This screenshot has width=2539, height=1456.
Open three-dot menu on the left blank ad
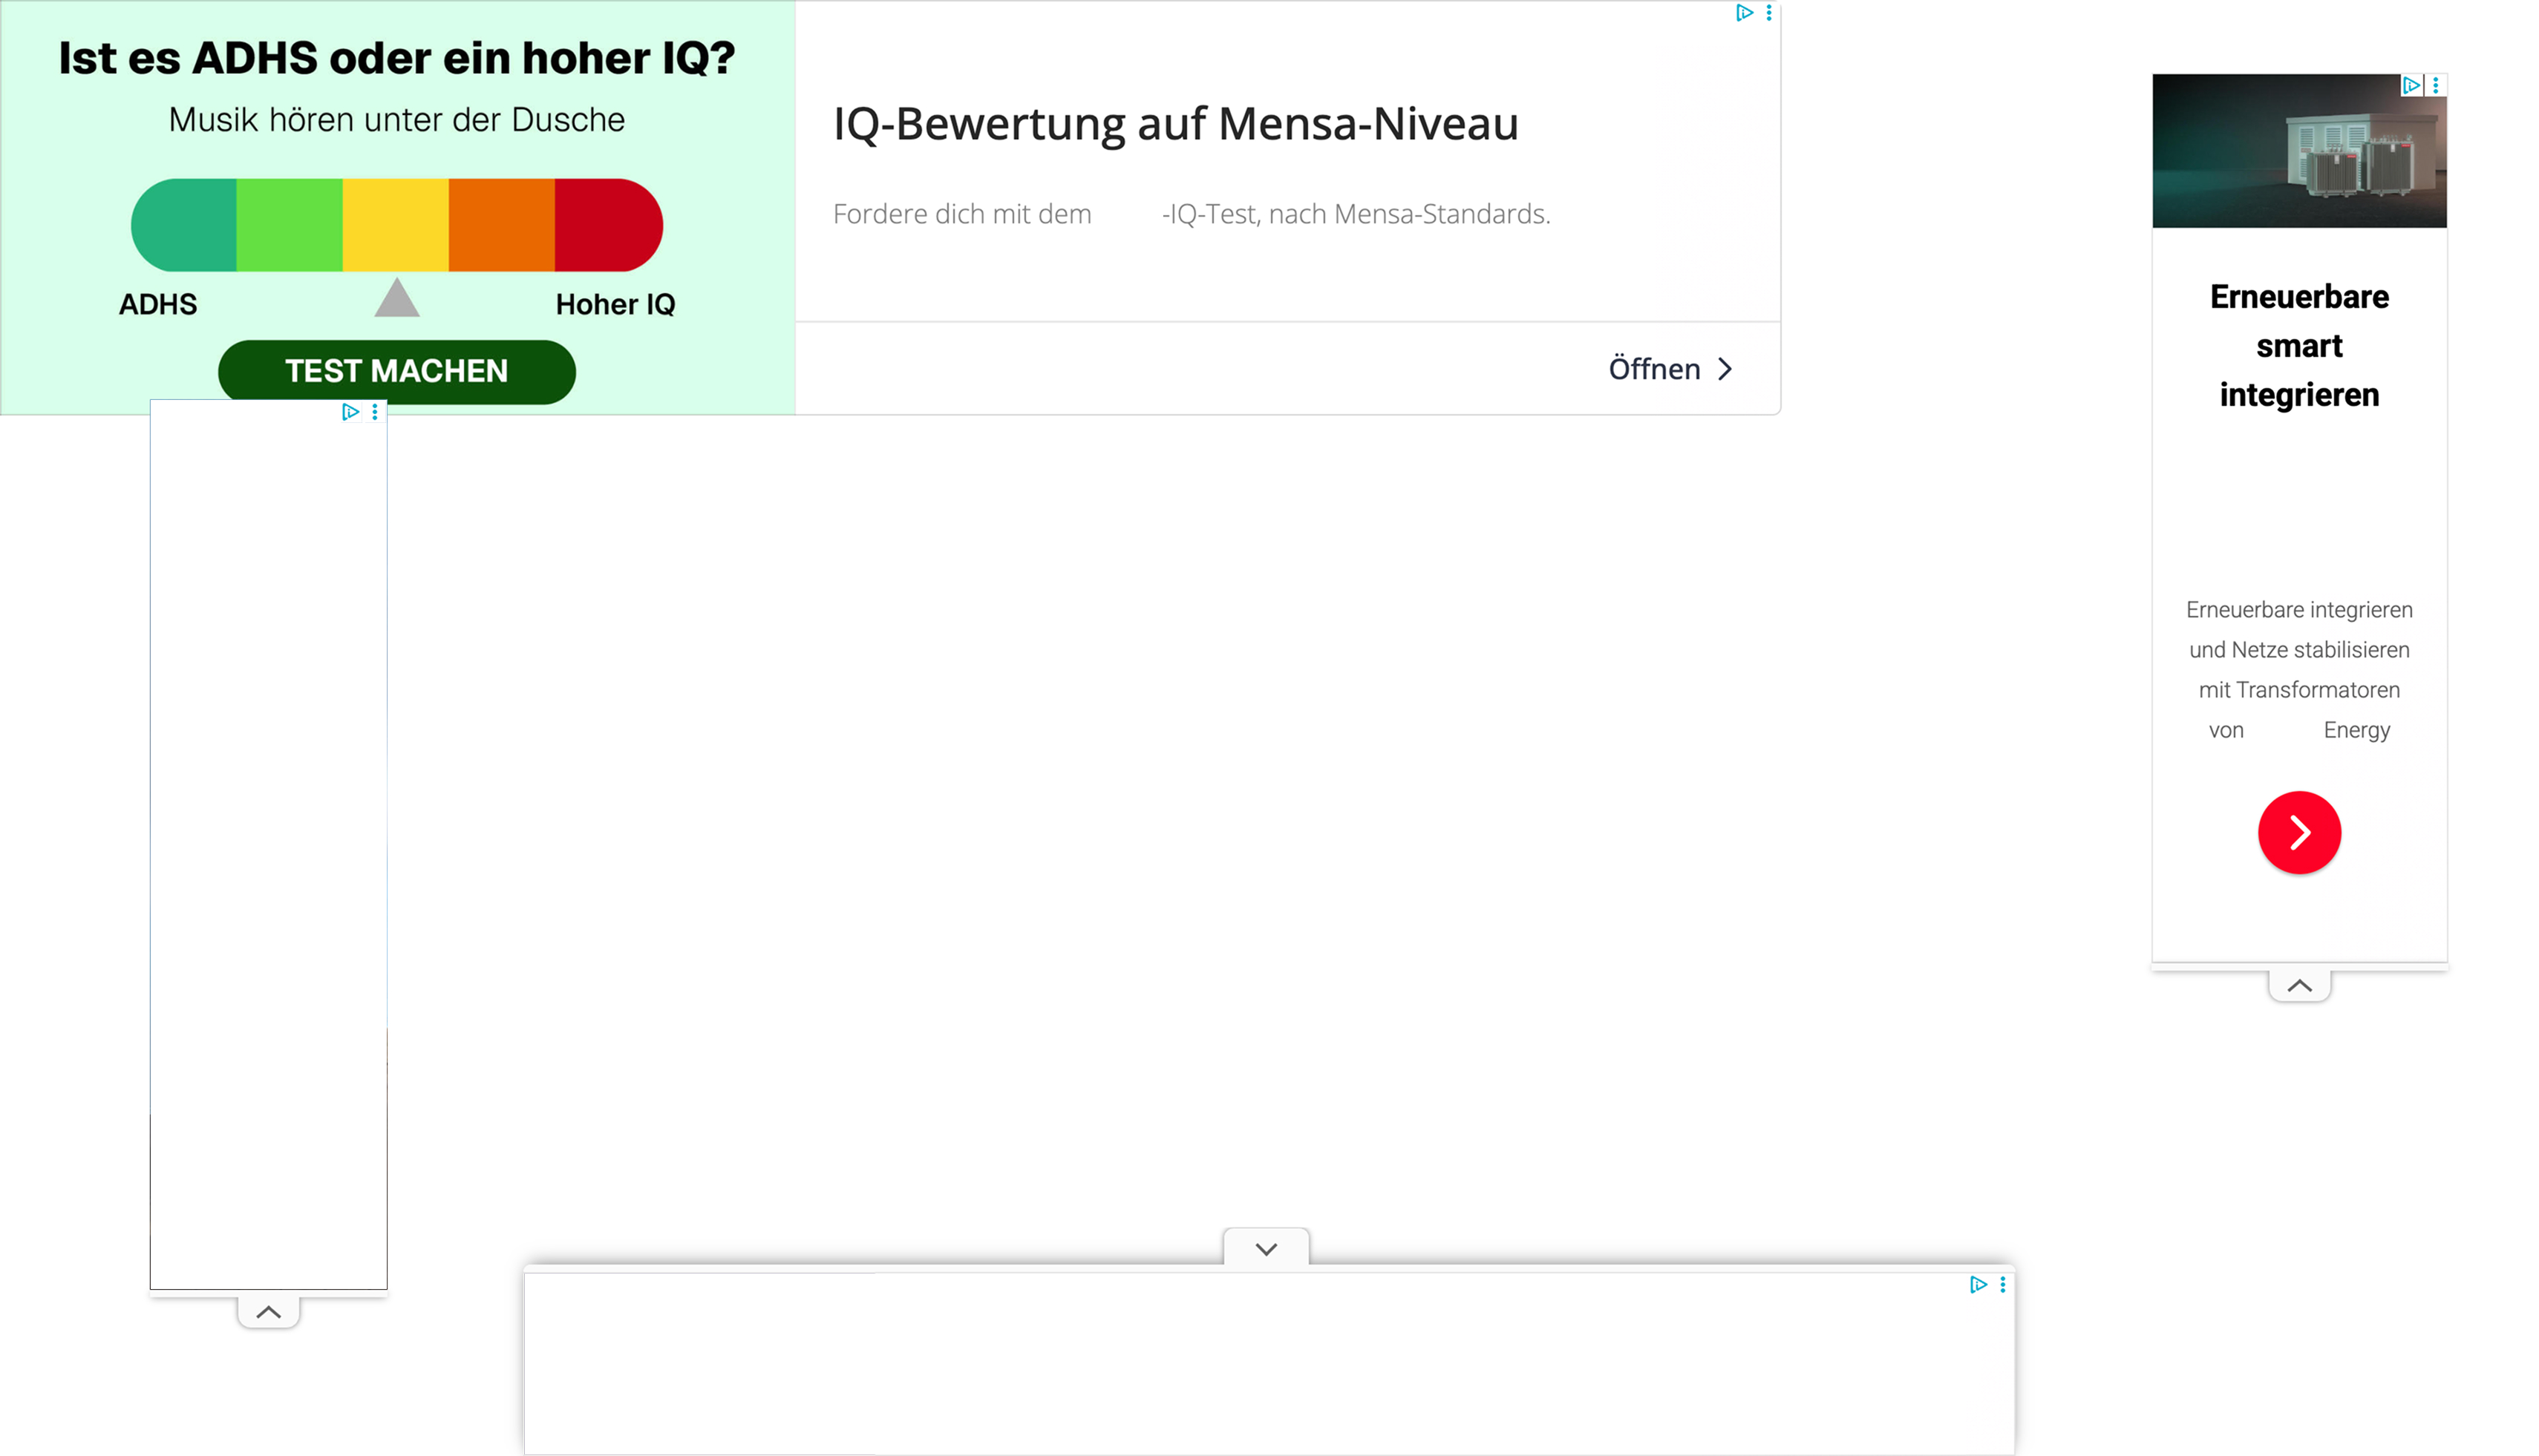coord(375,412)
